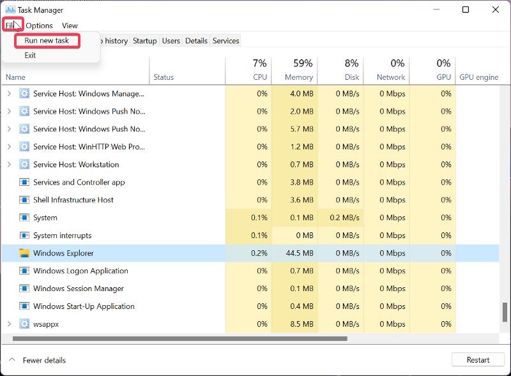Click the wsappx gear icon
The width and height of the screenshot is (511, 376).
click(x=24, y=324)
